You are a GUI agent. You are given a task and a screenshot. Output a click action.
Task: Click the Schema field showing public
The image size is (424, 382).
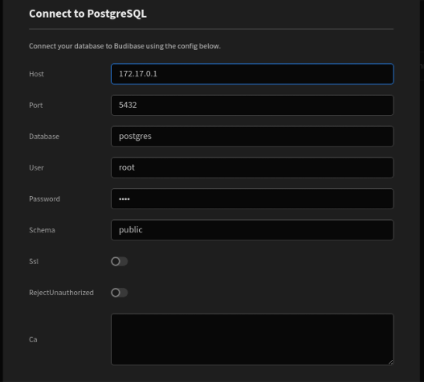(x=252, y=230)
